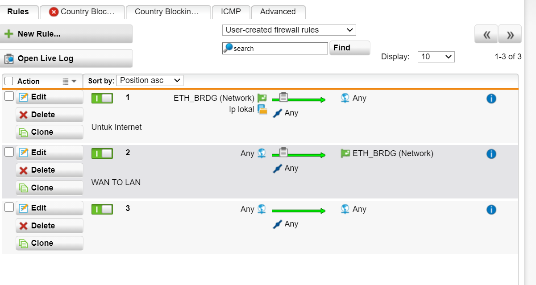The width and height of the screenshot is (536, 285).
Task: Click the Ip lokal group icon
Action: click(262, 110)
